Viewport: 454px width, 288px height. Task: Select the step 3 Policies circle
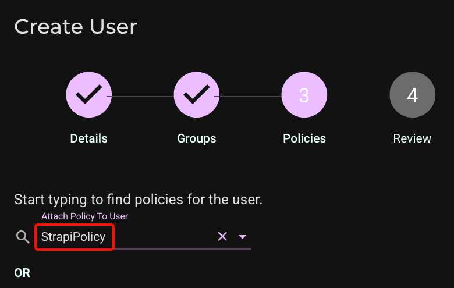[x=304, y=95]
